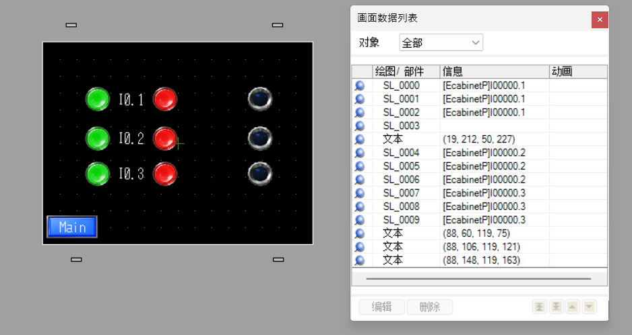Click the 编辑 button
This screenshot has height=335, width=632.
coord(382,307)
